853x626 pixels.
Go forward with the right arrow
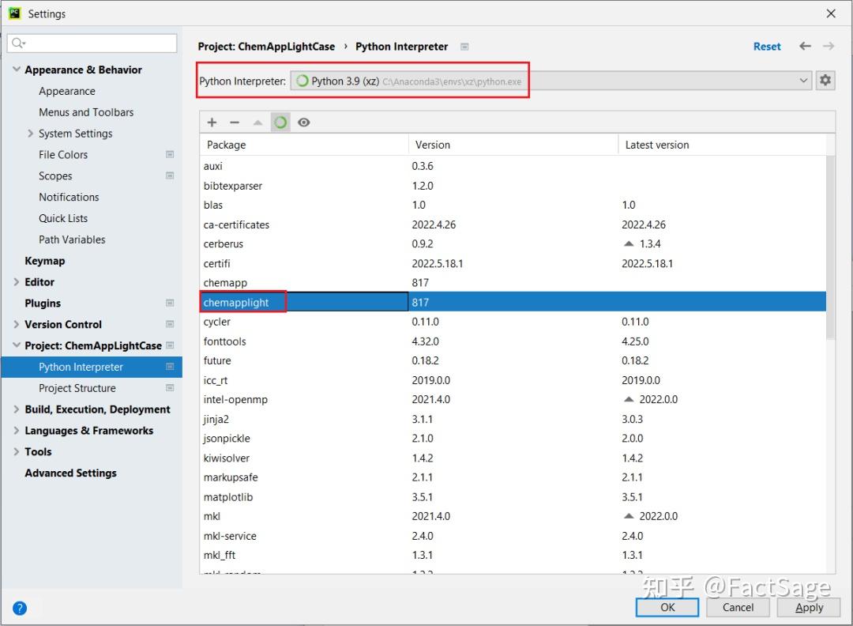[x=829, y=47]
